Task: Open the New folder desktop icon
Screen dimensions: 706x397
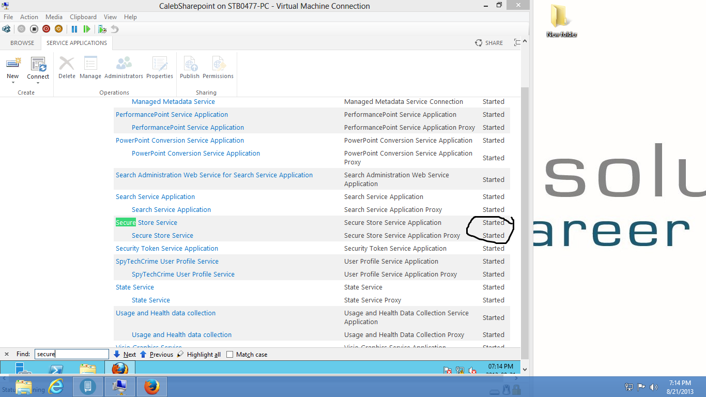Action: pyautogui.click(x=562, y=21)
